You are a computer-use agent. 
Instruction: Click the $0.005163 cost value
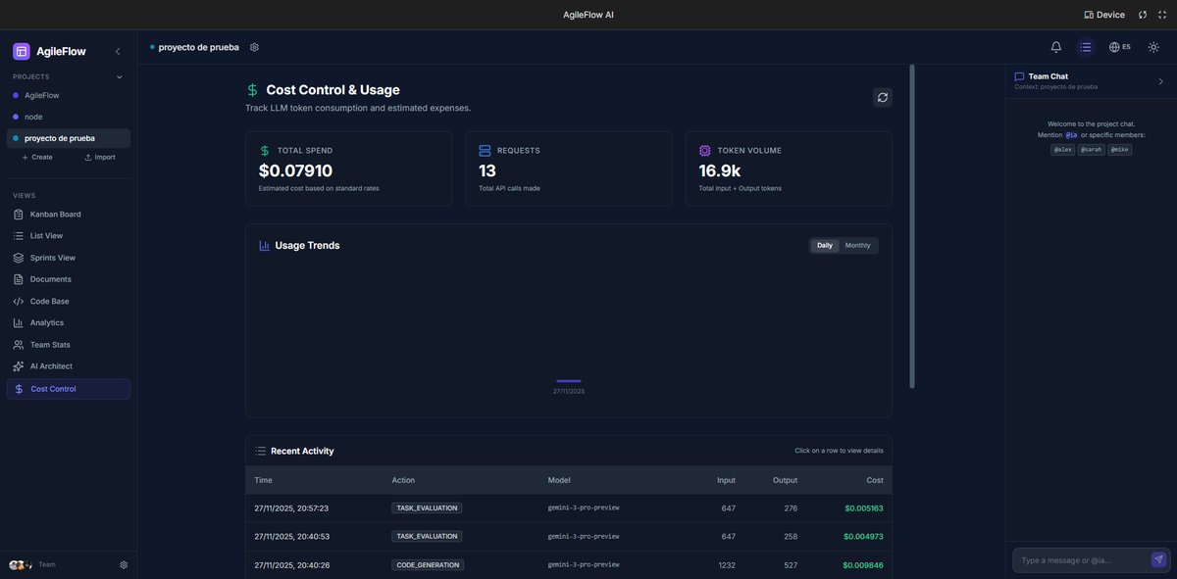click(x=864, y=508)
